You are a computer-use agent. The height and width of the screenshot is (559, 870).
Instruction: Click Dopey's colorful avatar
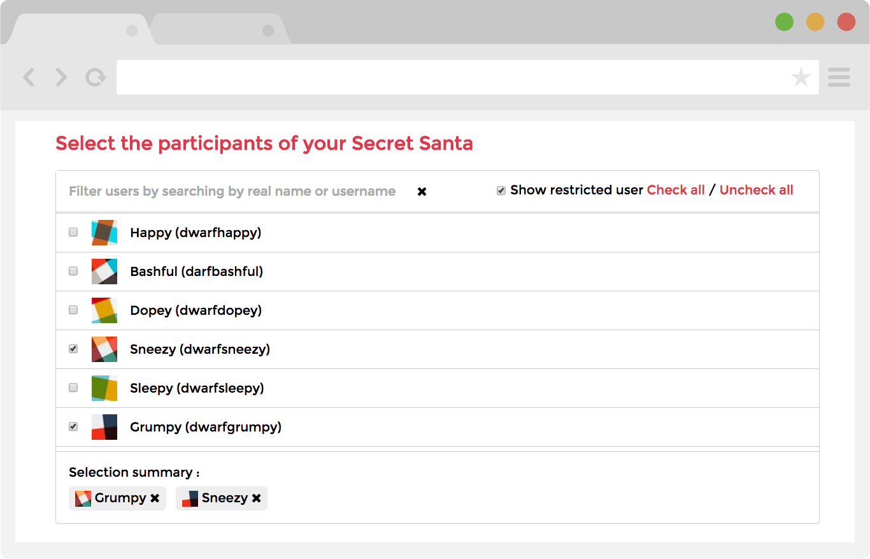pyautogui.click(x=104, y=310)
